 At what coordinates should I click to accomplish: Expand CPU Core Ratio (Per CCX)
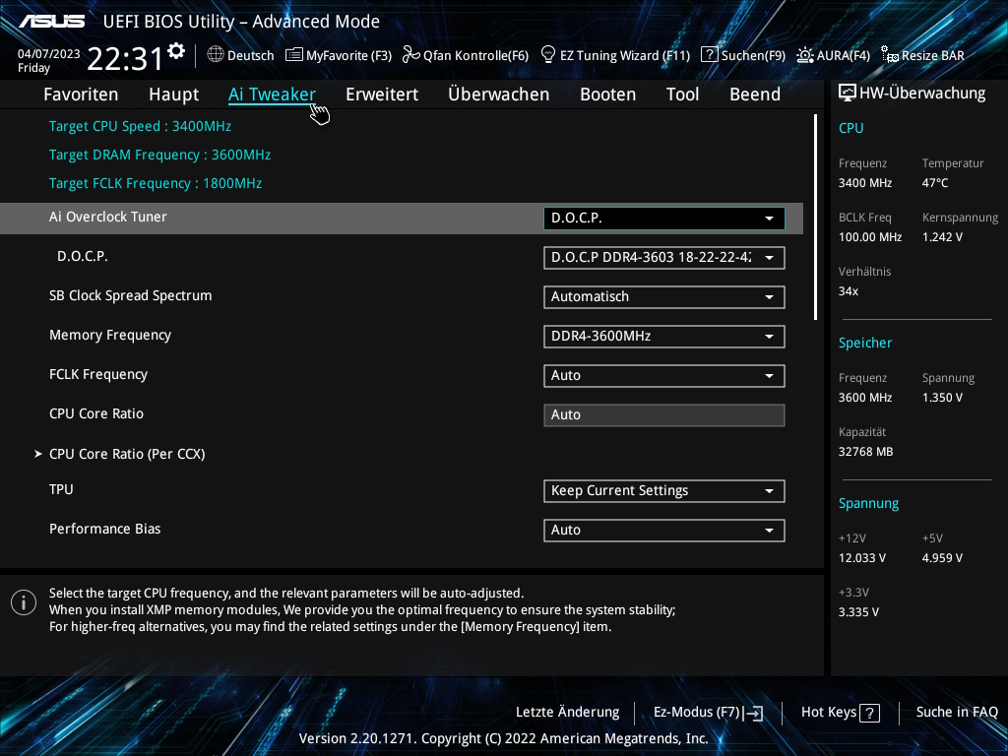tap(127, 454)
